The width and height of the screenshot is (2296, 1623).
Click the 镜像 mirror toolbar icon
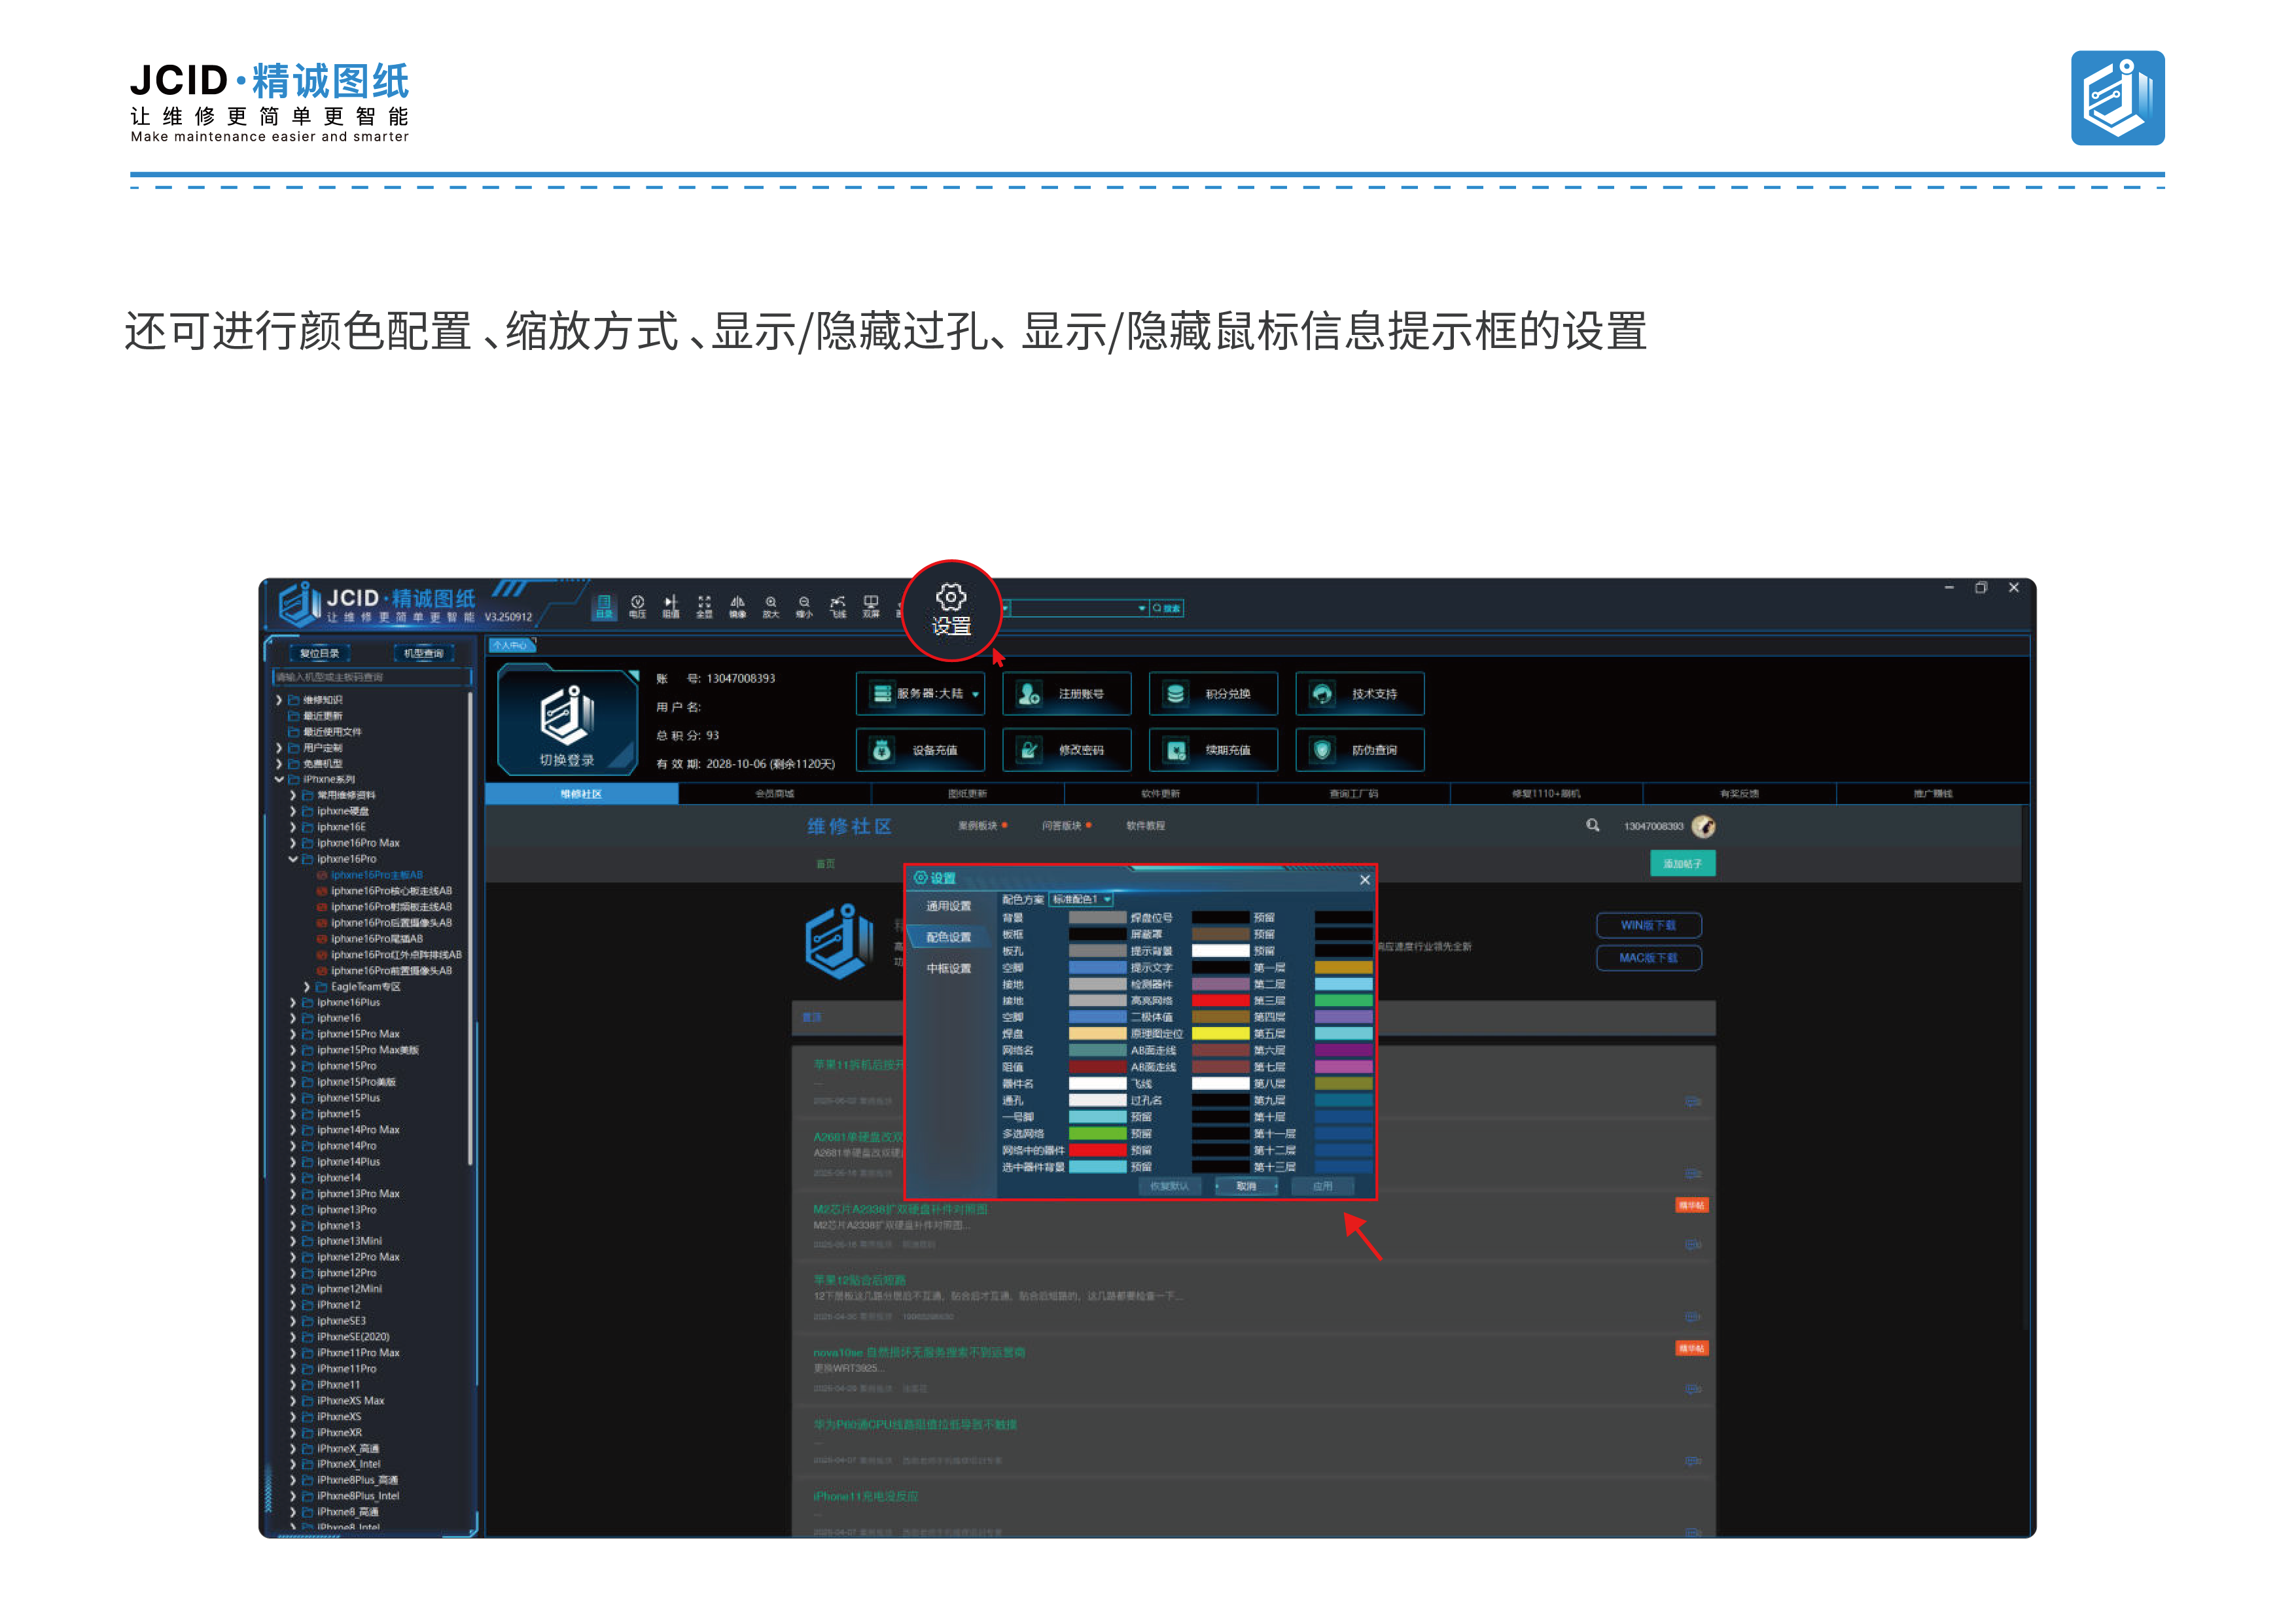point(737,606)
